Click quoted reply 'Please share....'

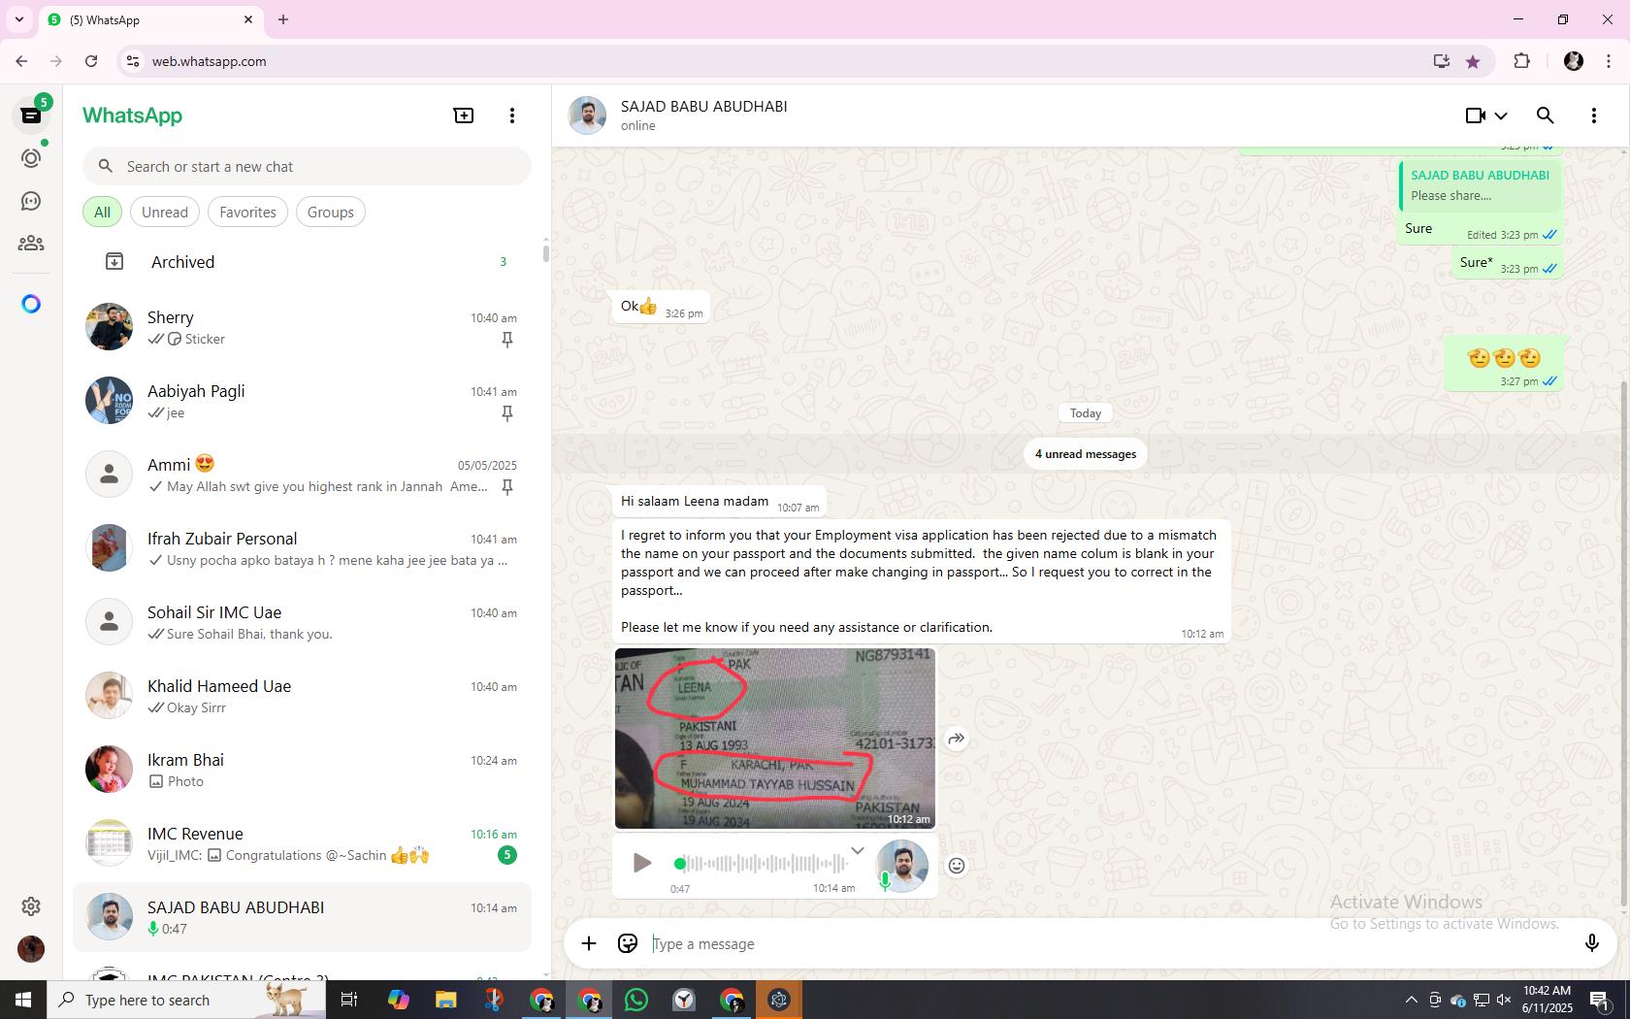click(x=1481, y=185)
